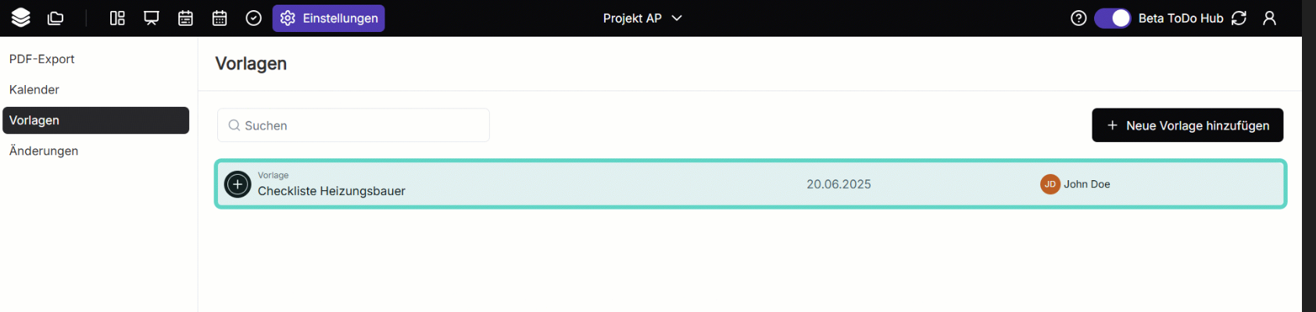
Task: Click the stacked layers app logo
Action: point(21,17)
